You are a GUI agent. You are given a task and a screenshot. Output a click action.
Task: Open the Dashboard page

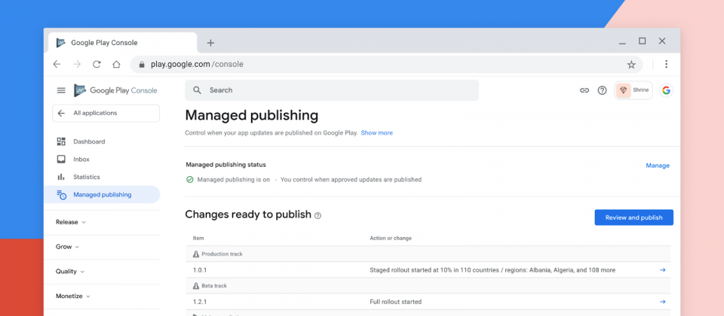(89, 141)
